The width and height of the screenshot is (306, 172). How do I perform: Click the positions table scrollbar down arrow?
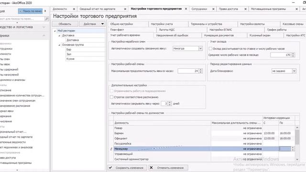click(297, 159)
